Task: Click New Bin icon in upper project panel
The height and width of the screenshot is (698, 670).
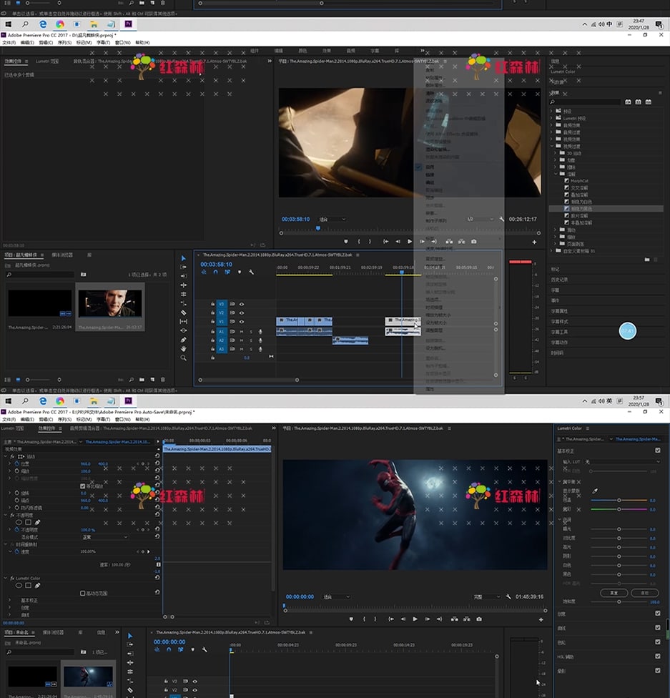Action: [142, 380]
